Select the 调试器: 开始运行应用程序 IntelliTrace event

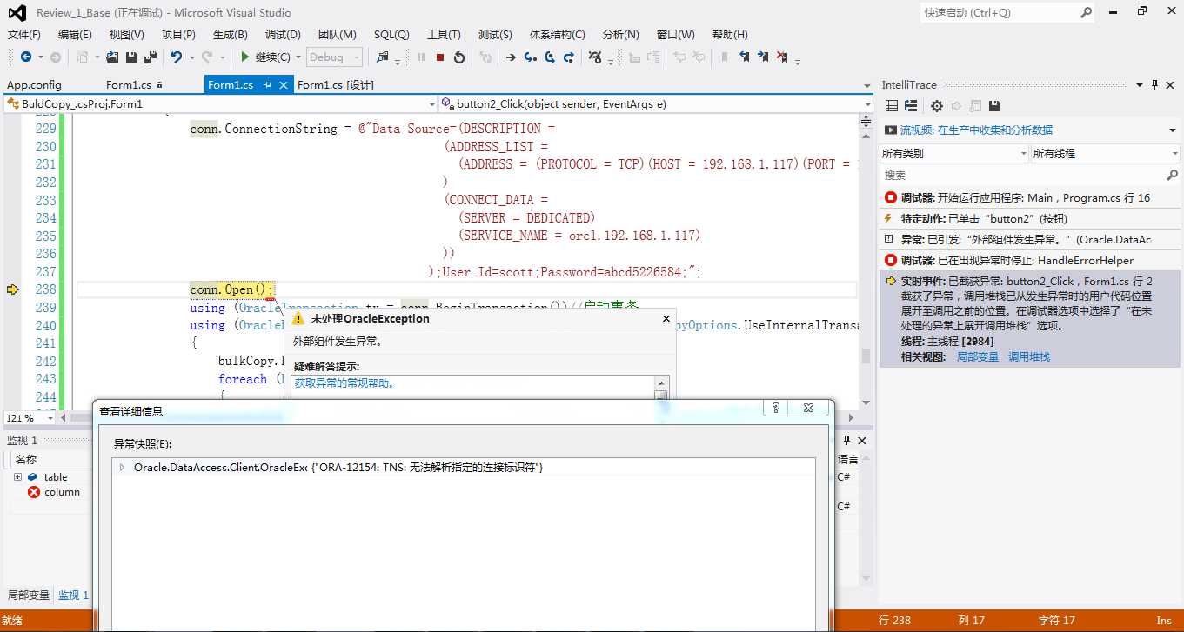[1030, 198]
